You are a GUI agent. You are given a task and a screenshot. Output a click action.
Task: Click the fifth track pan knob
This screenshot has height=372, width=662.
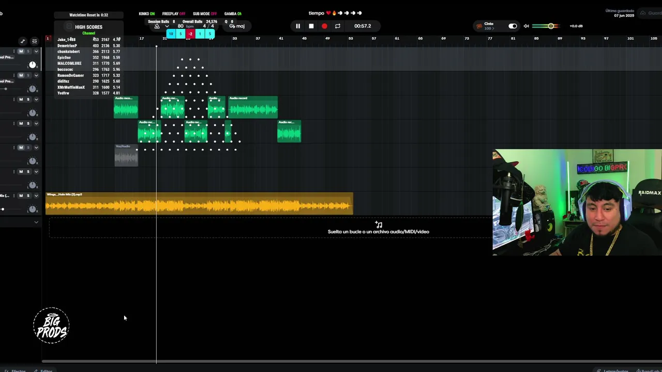click(x=33, y=161)
